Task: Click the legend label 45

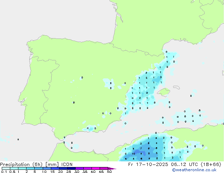Action: [x=101, y=172]
